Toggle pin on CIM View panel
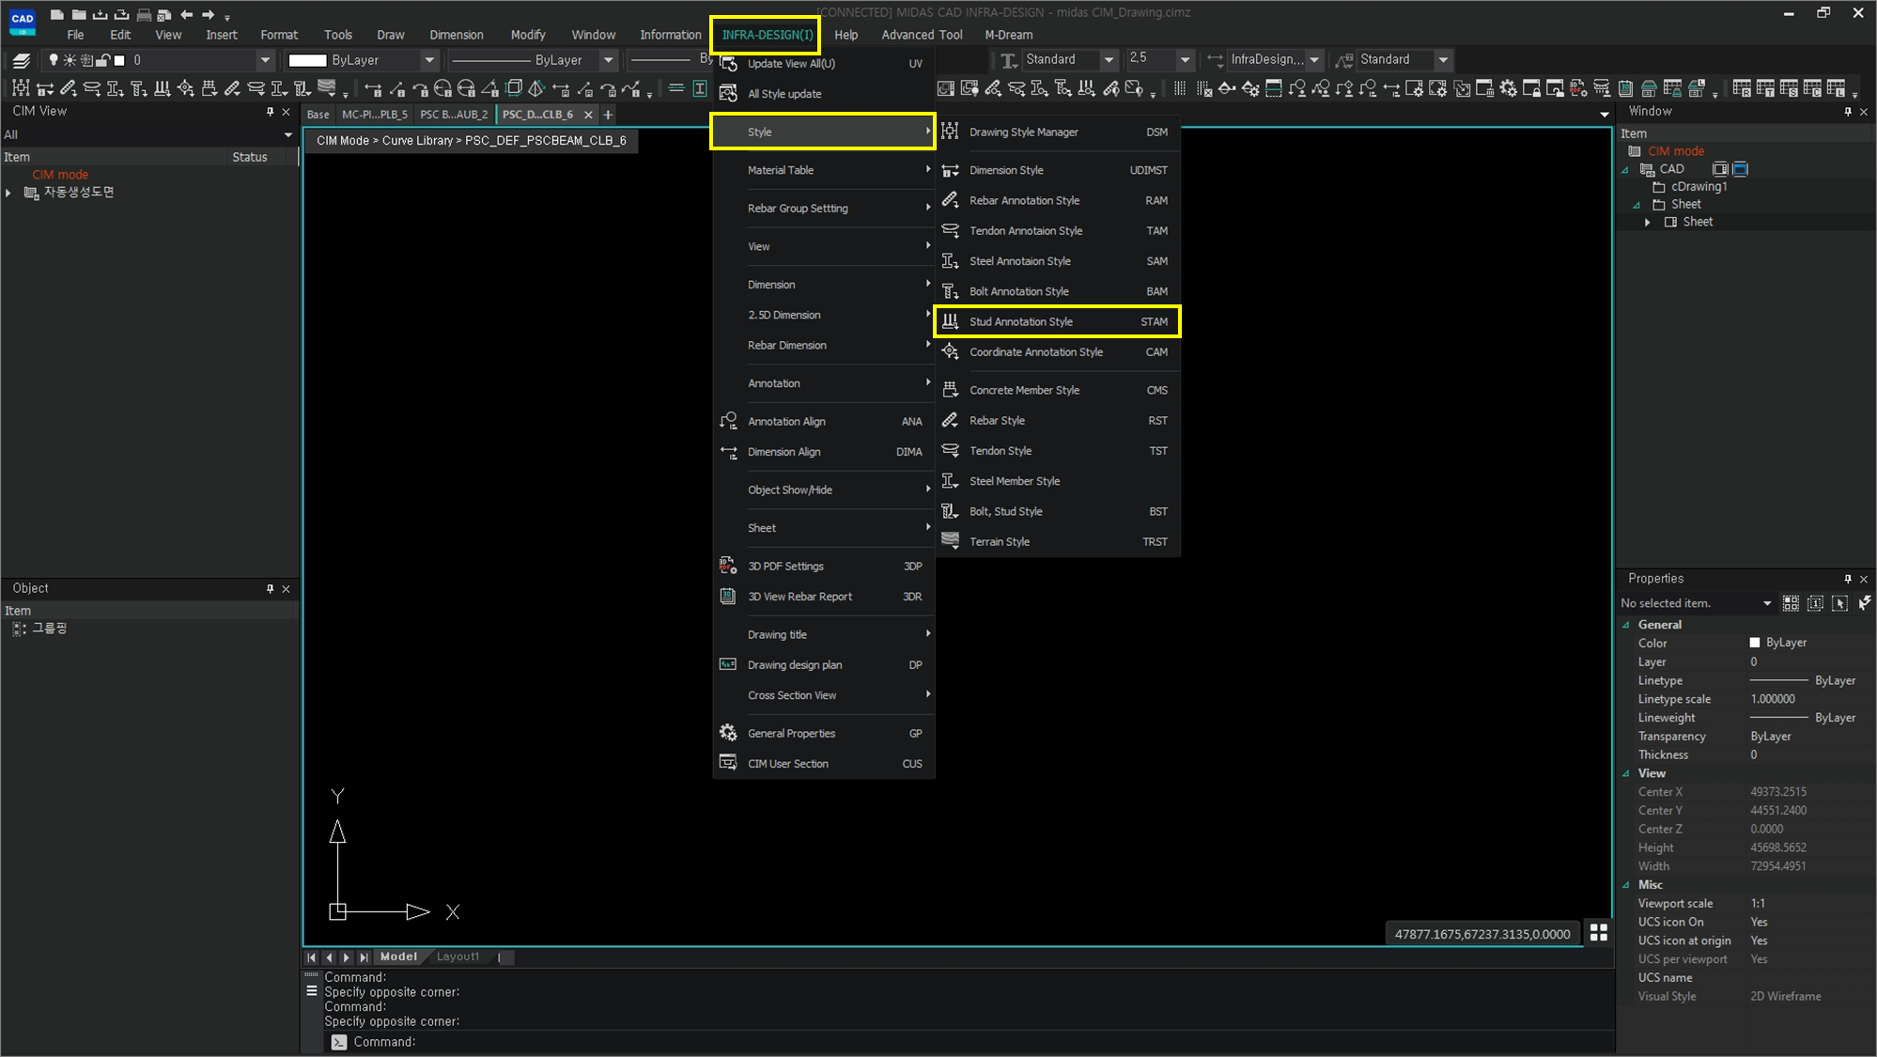Screen dimensions: 1877x1057 click(x=270, y=112)
